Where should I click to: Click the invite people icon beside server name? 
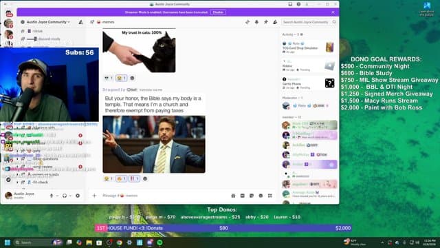coord(80,22)
